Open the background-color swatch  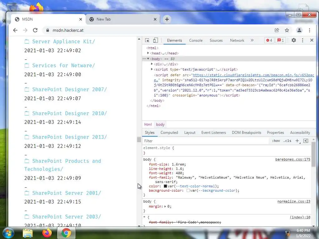188,191
